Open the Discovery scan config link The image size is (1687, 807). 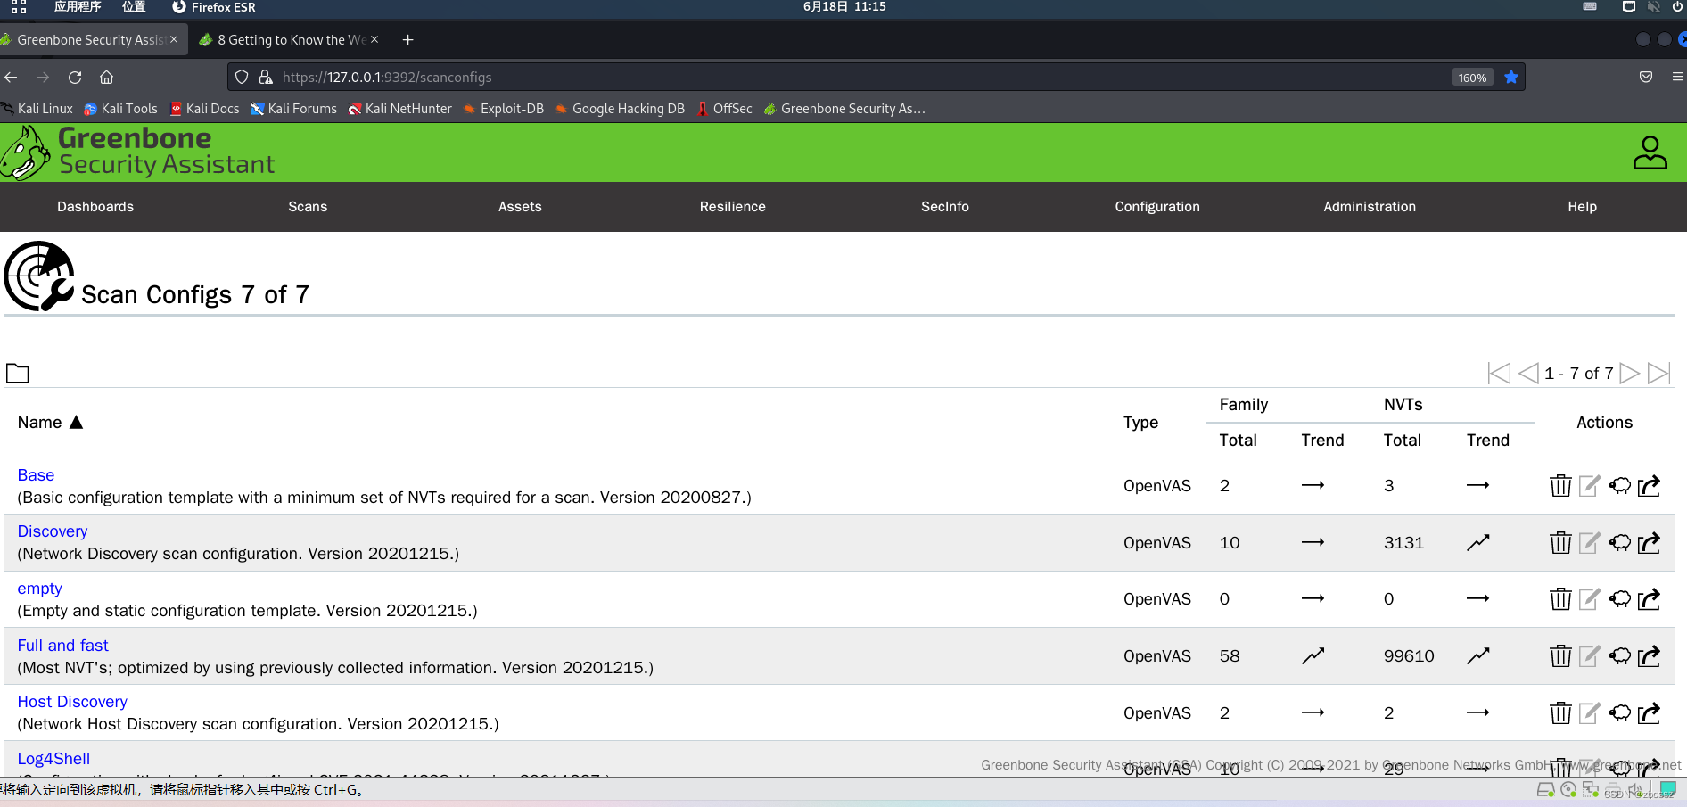tap(53, 531)
